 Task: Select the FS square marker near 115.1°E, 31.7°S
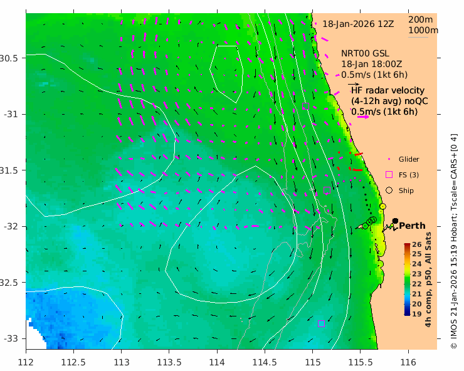pos(327,190)
